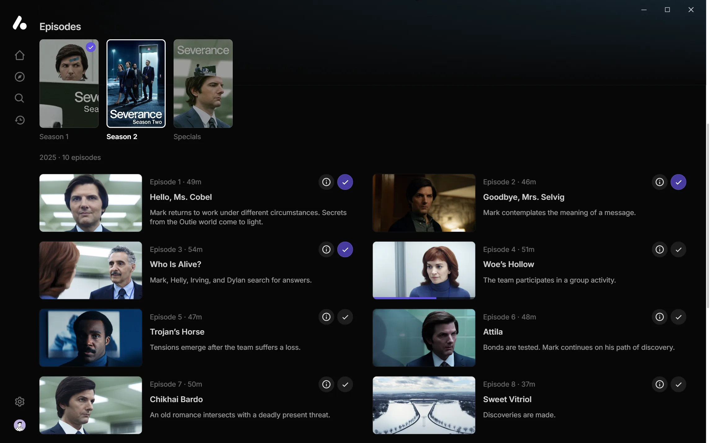Open the title Trojan's Horse

click(x=177, y=332)
